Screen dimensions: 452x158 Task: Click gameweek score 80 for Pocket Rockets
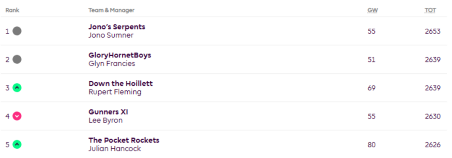[x=371, y=145]
